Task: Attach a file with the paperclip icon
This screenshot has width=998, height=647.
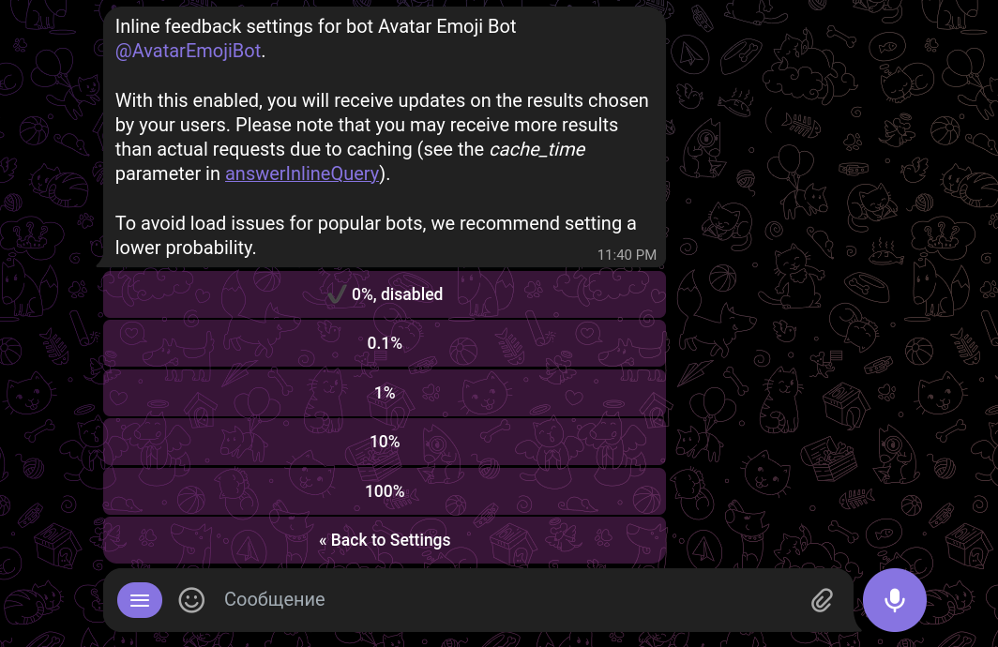Action: point(822,599)
